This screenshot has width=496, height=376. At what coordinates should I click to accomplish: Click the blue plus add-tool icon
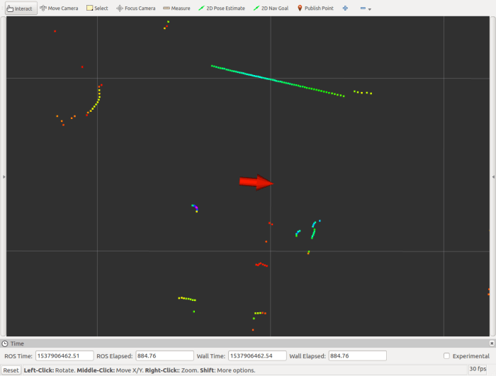coord(345,8)
